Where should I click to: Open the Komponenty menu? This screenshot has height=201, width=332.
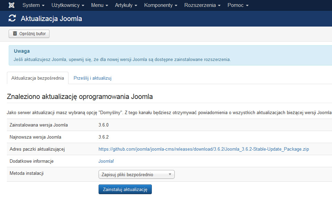click(x=161, y=5)
